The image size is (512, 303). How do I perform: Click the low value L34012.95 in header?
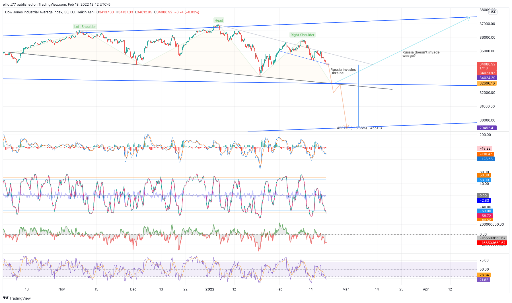pos(143,12)
